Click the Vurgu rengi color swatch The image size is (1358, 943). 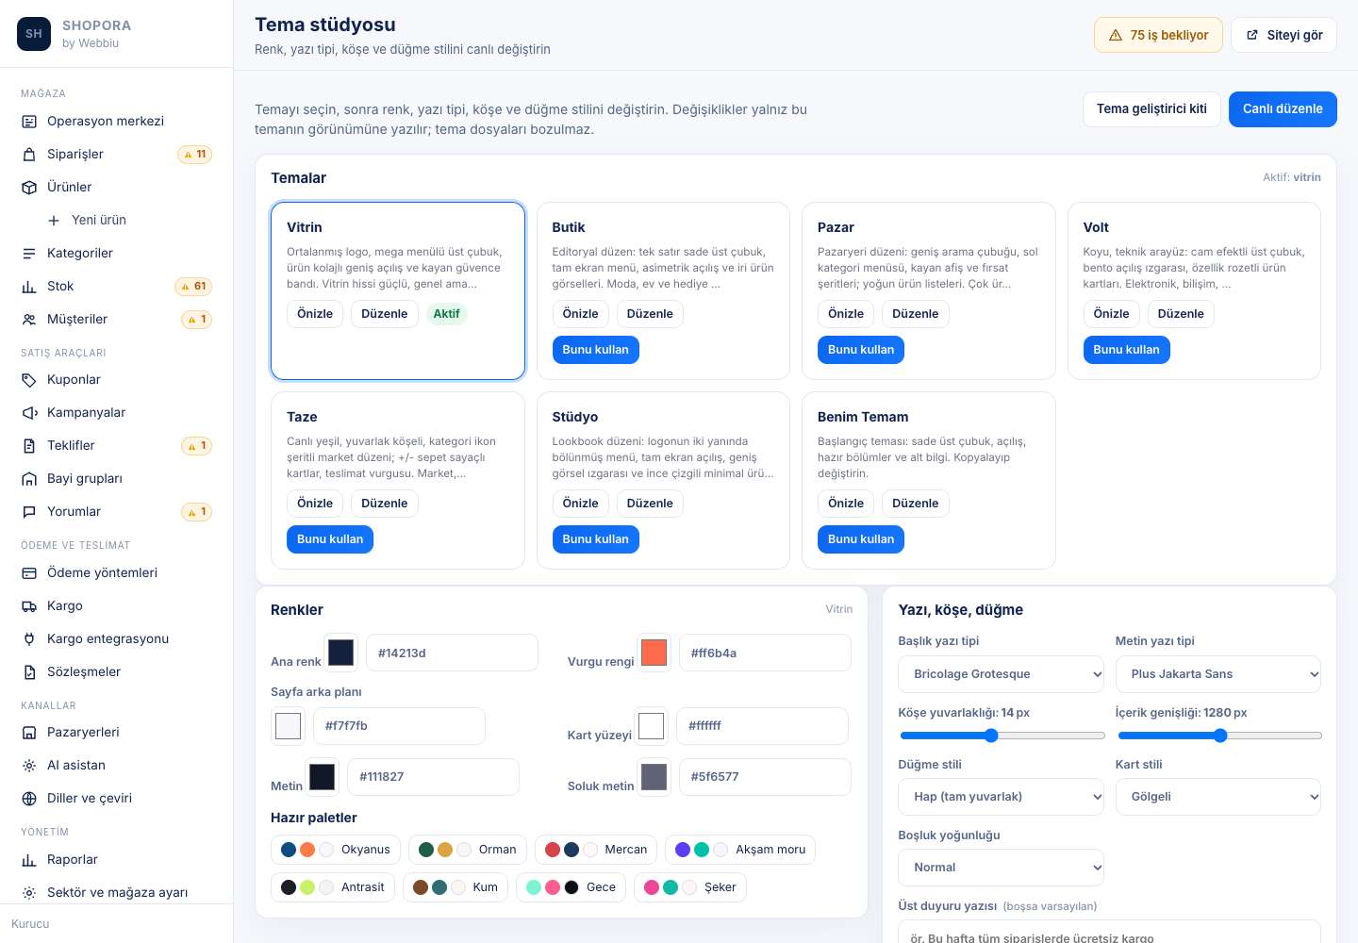654,653
